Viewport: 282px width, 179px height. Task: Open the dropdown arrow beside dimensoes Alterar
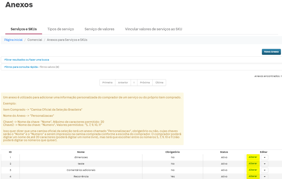[264, 157]
